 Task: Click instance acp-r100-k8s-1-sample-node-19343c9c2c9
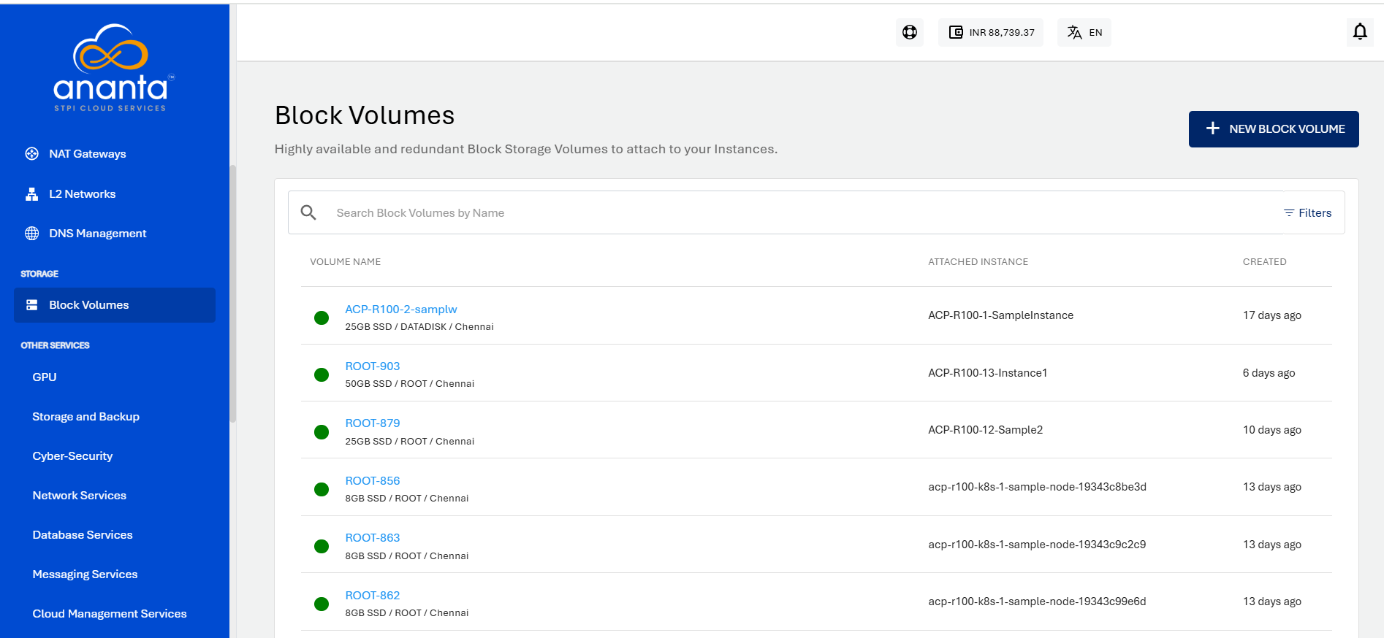(x=1037, y=545)
